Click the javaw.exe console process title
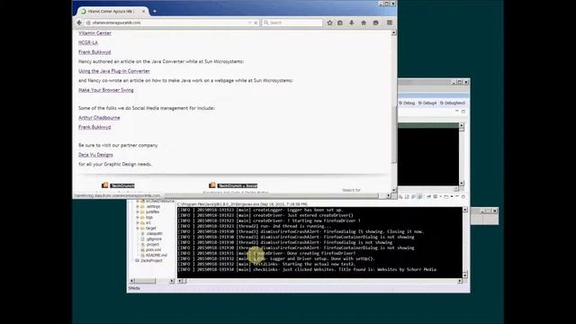576x324 pixels. tap(242, 204)
